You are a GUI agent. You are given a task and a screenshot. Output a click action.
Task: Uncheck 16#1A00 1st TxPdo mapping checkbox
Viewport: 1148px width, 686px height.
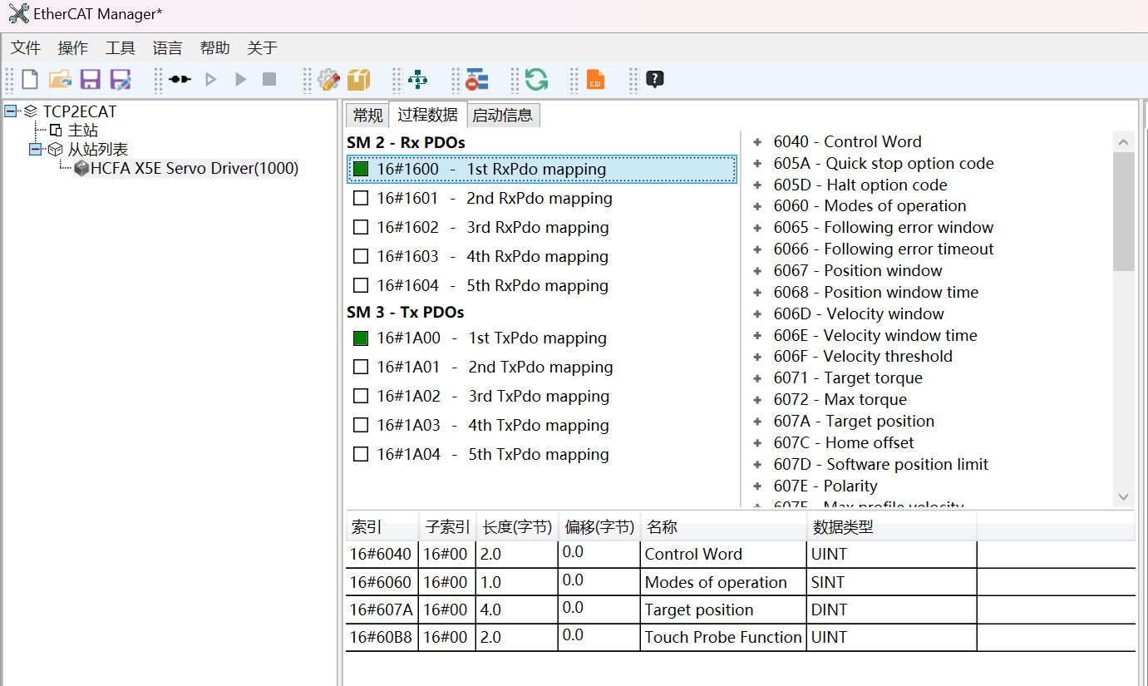(360, 338)
